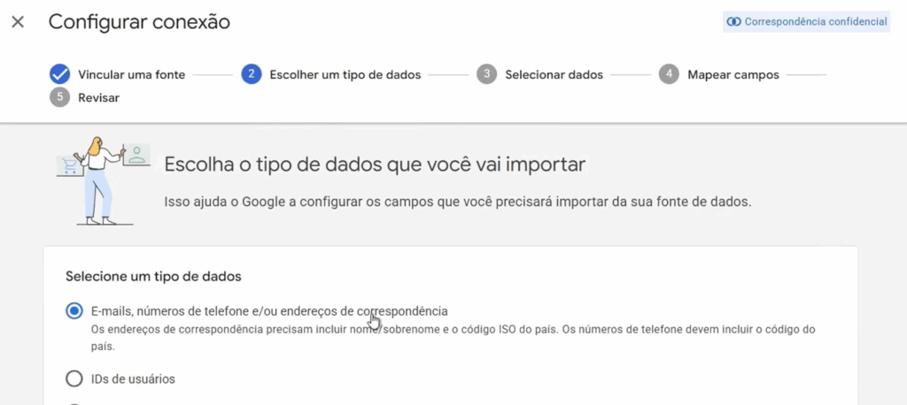The width and height of the screenshot is (907, 405).
Task: Click the contact card icon in the illustration
Action: [136, 156]
